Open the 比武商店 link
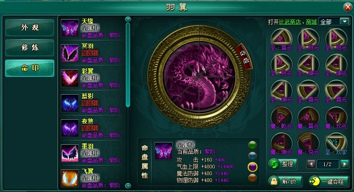 click(290, 22)
